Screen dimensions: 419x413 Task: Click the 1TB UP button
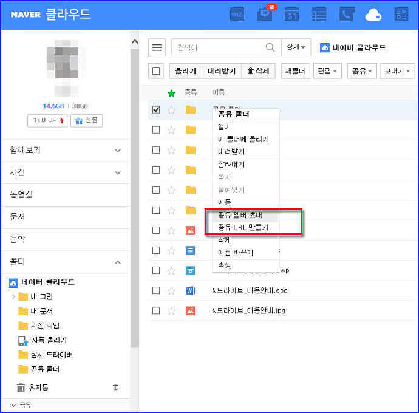pyautogui.click(x=47, y=120)
